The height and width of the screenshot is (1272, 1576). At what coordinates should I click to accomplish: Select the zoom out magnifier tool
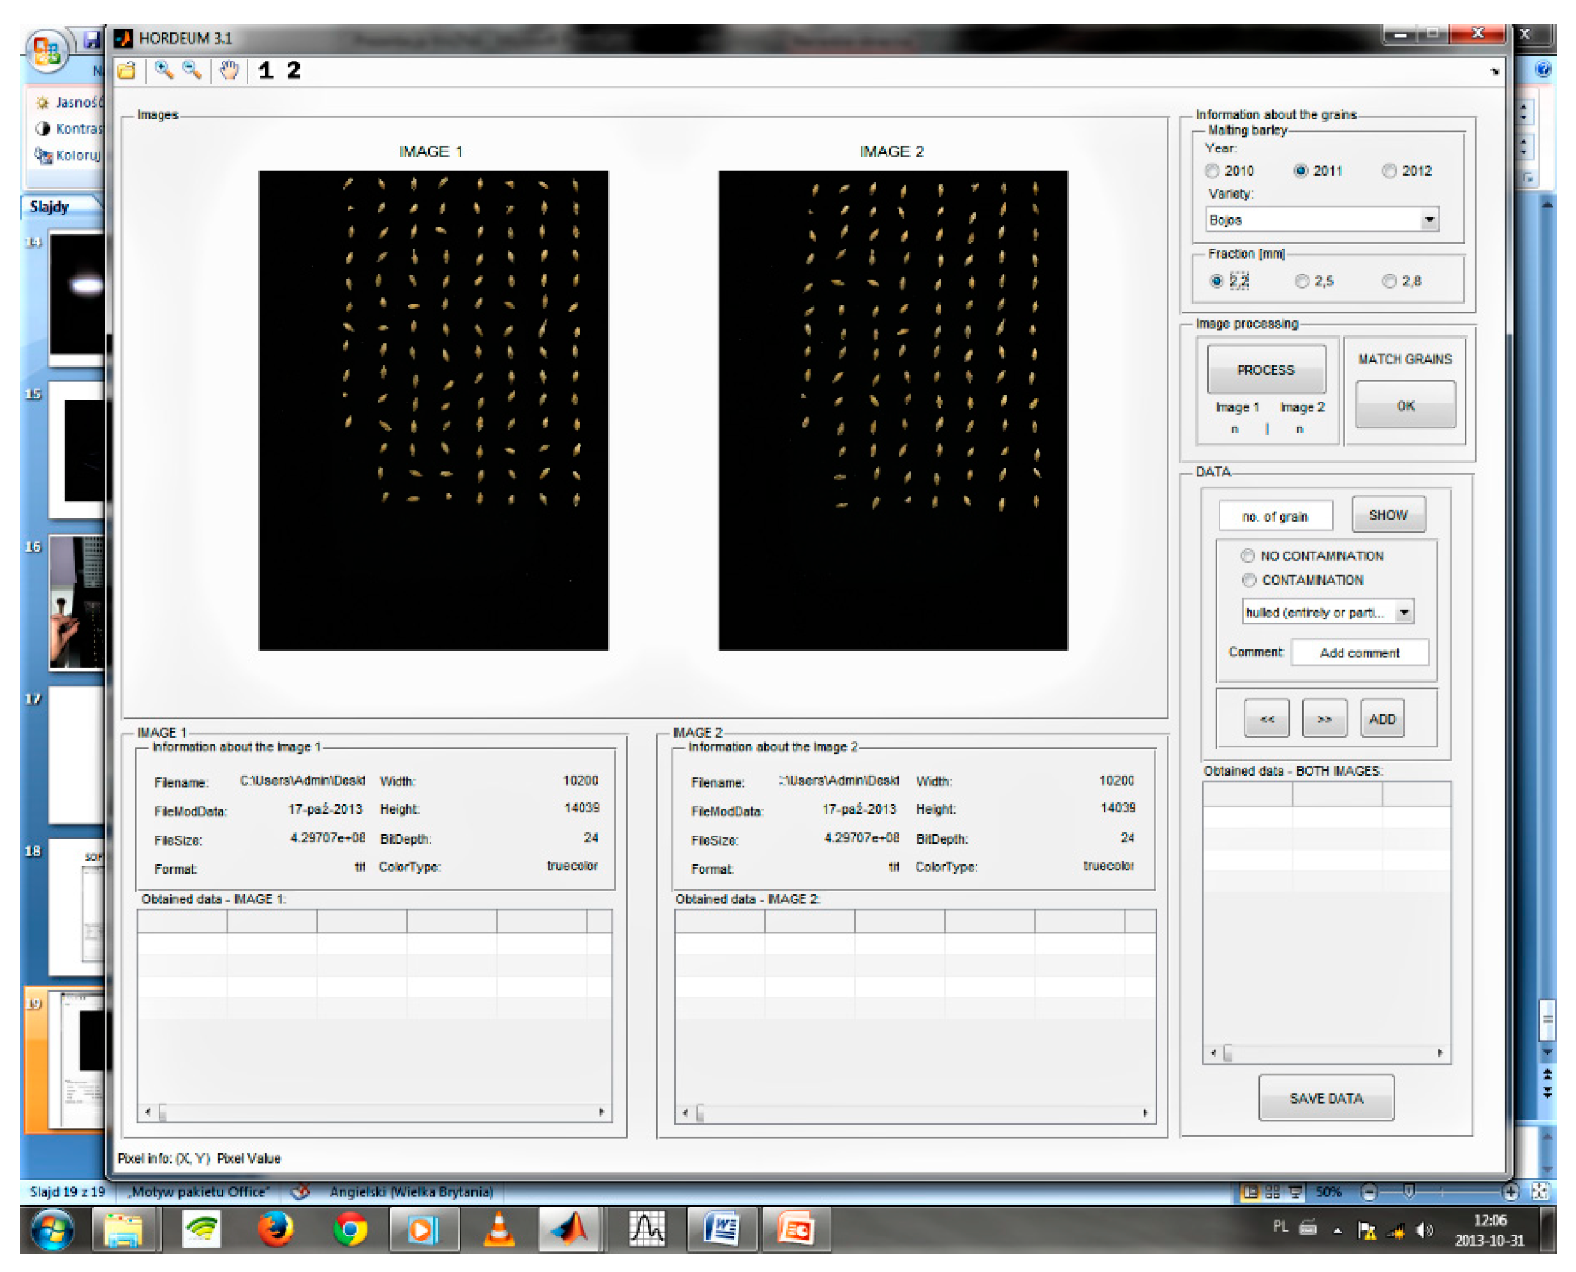coord(192,70)
